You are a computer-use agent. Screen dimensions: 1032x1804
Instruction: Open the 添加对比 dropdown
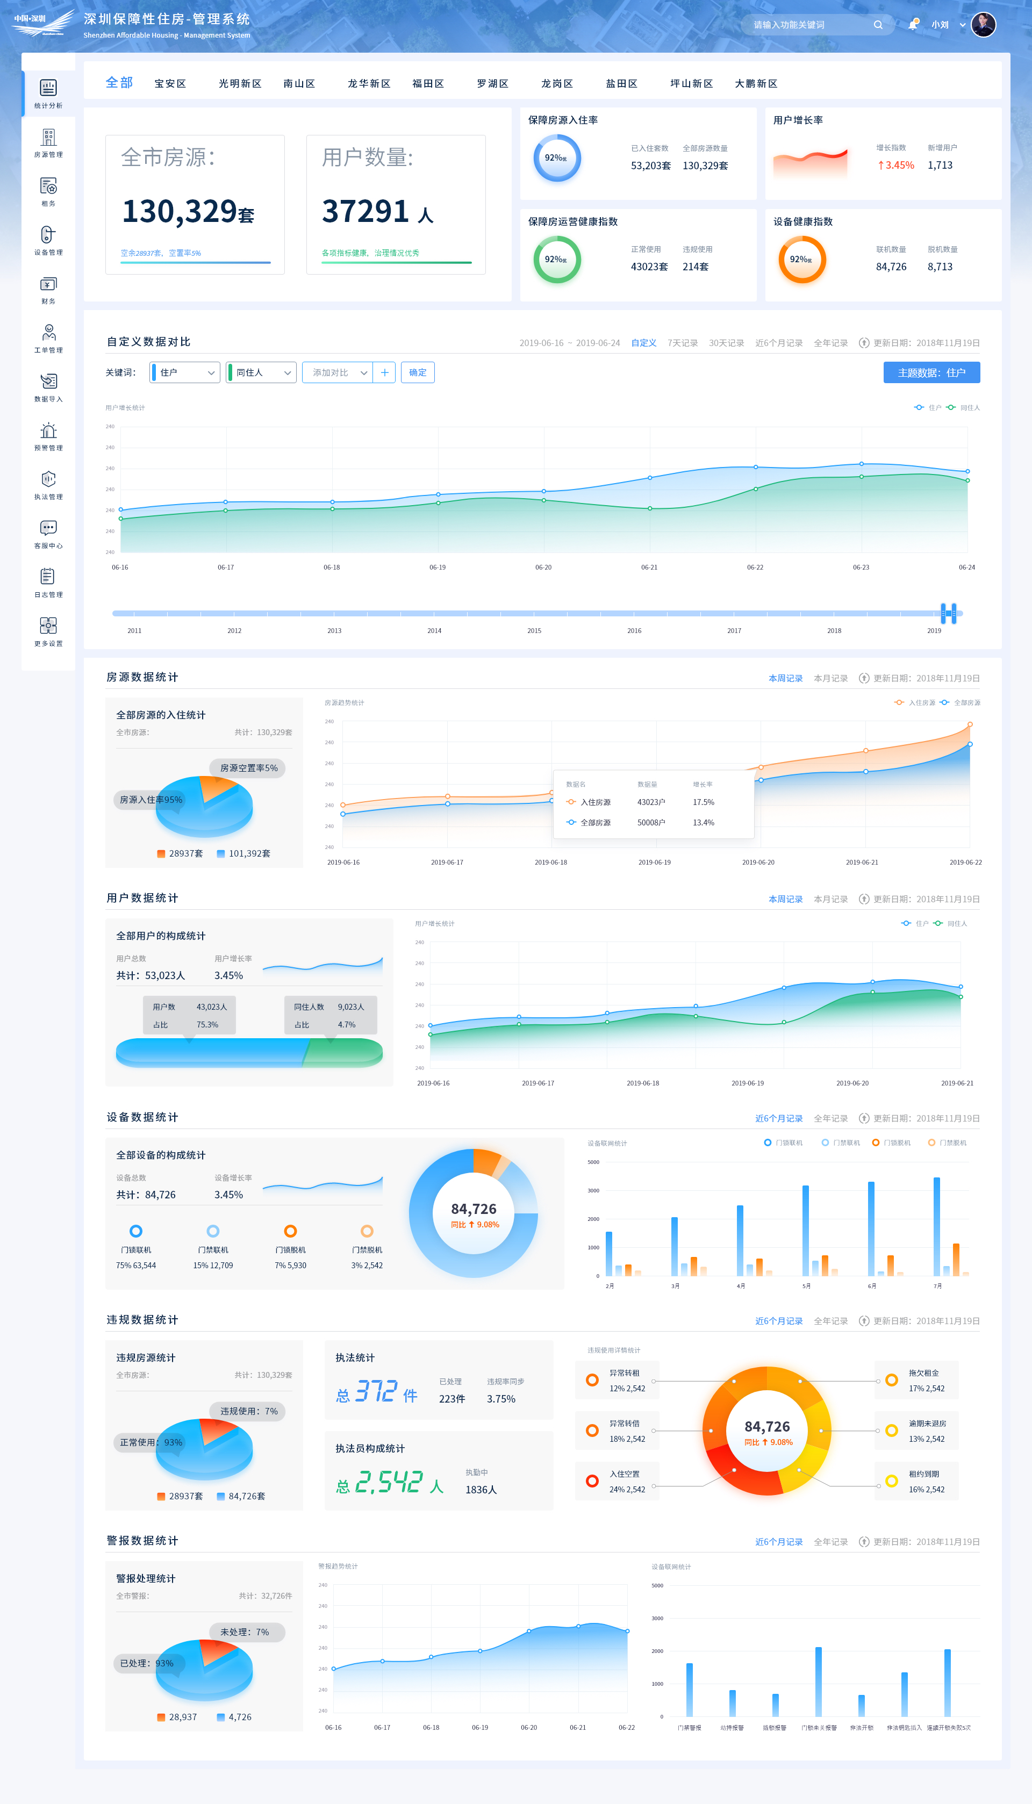pos(338,373)
